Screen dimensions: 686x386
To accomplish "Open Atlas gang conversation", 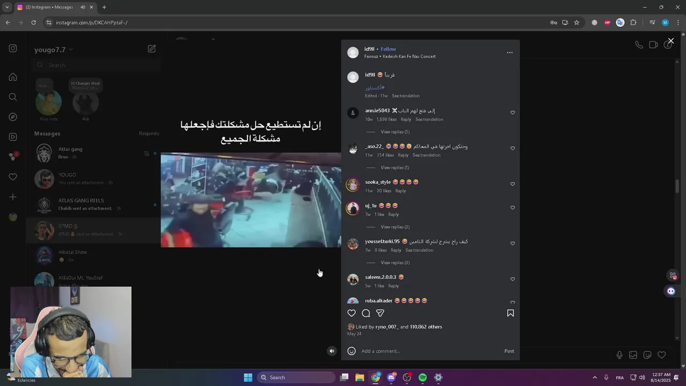I will point(94,153).
